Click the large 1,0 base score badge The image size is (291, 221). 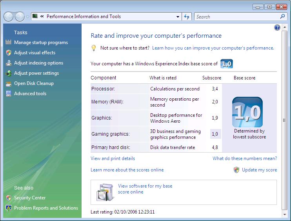point(247,112)
